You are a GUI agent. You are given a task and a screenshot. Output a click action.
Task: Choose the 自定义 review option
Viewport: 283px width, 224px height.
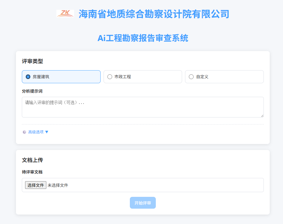[x=191, y=76]
